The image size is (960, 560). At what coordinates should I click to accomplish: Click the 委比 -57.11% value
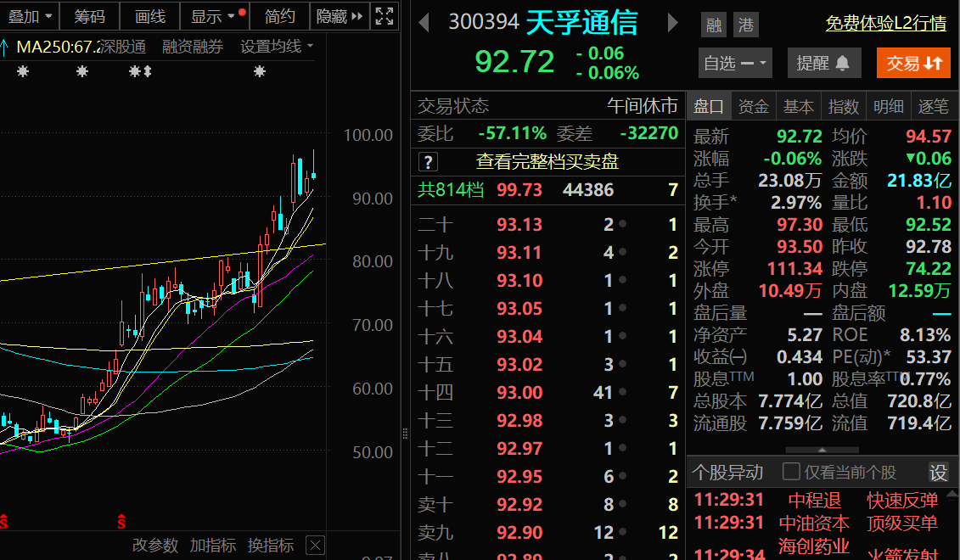point(513,133)
